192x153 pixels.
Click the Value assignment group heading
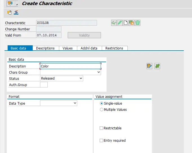(109, 96)
